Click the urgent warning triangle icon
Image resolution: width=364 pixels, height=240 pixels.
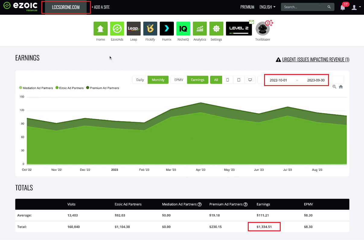click(x=279, y=60)
